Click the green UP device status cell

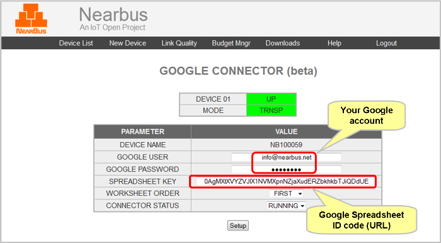pos(271,99)
